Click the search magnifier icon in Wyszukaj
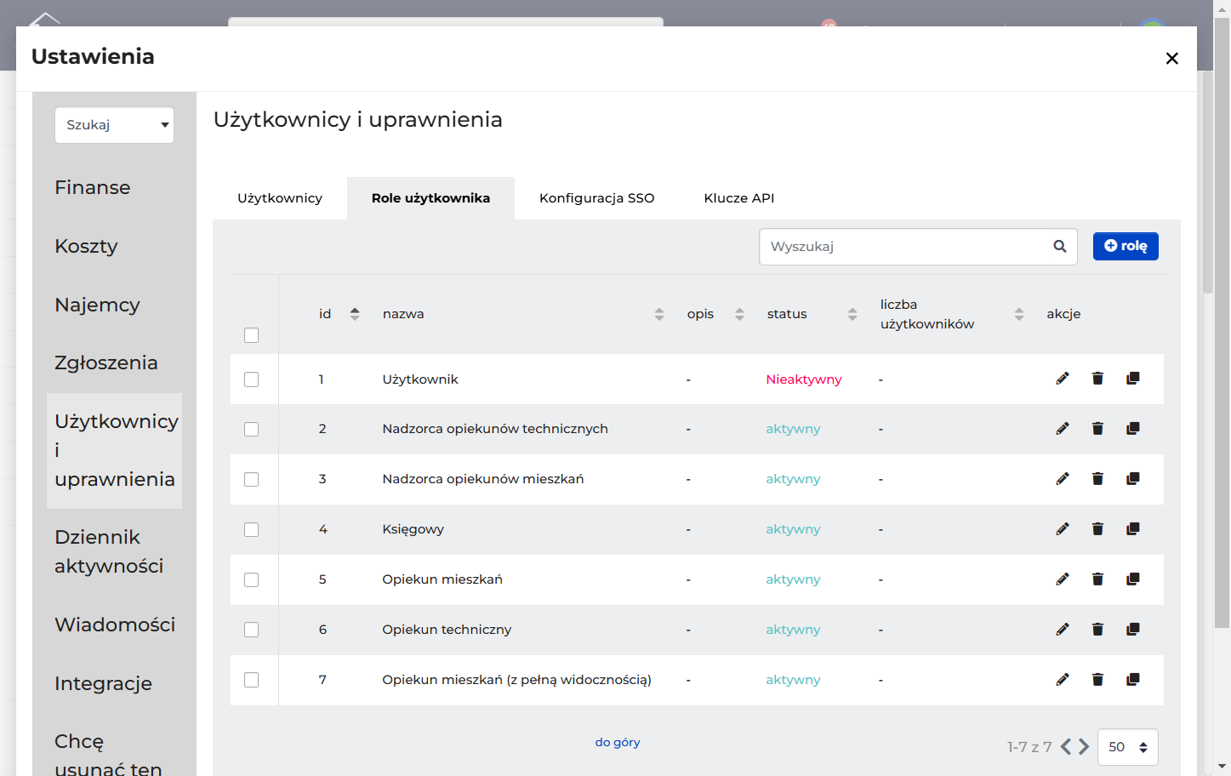Viewport: 1231px width, 776px height. pos(1060,247)
